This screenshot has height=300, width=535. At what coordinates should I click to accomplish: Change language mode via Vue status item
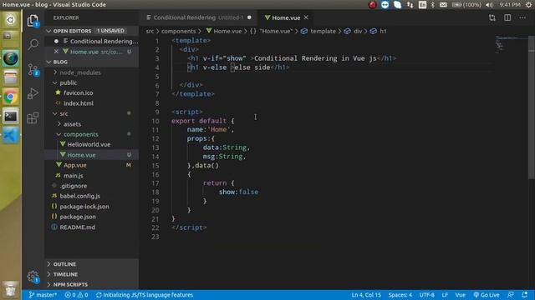pyautogui.click(x=461, y=295)
